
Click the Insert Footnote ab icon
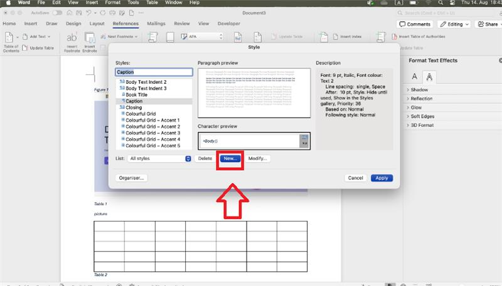point(72,38)
